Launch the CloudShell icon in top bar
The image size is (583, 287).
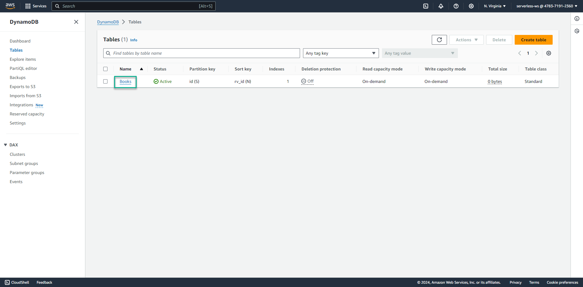click(x=426, y=6)
